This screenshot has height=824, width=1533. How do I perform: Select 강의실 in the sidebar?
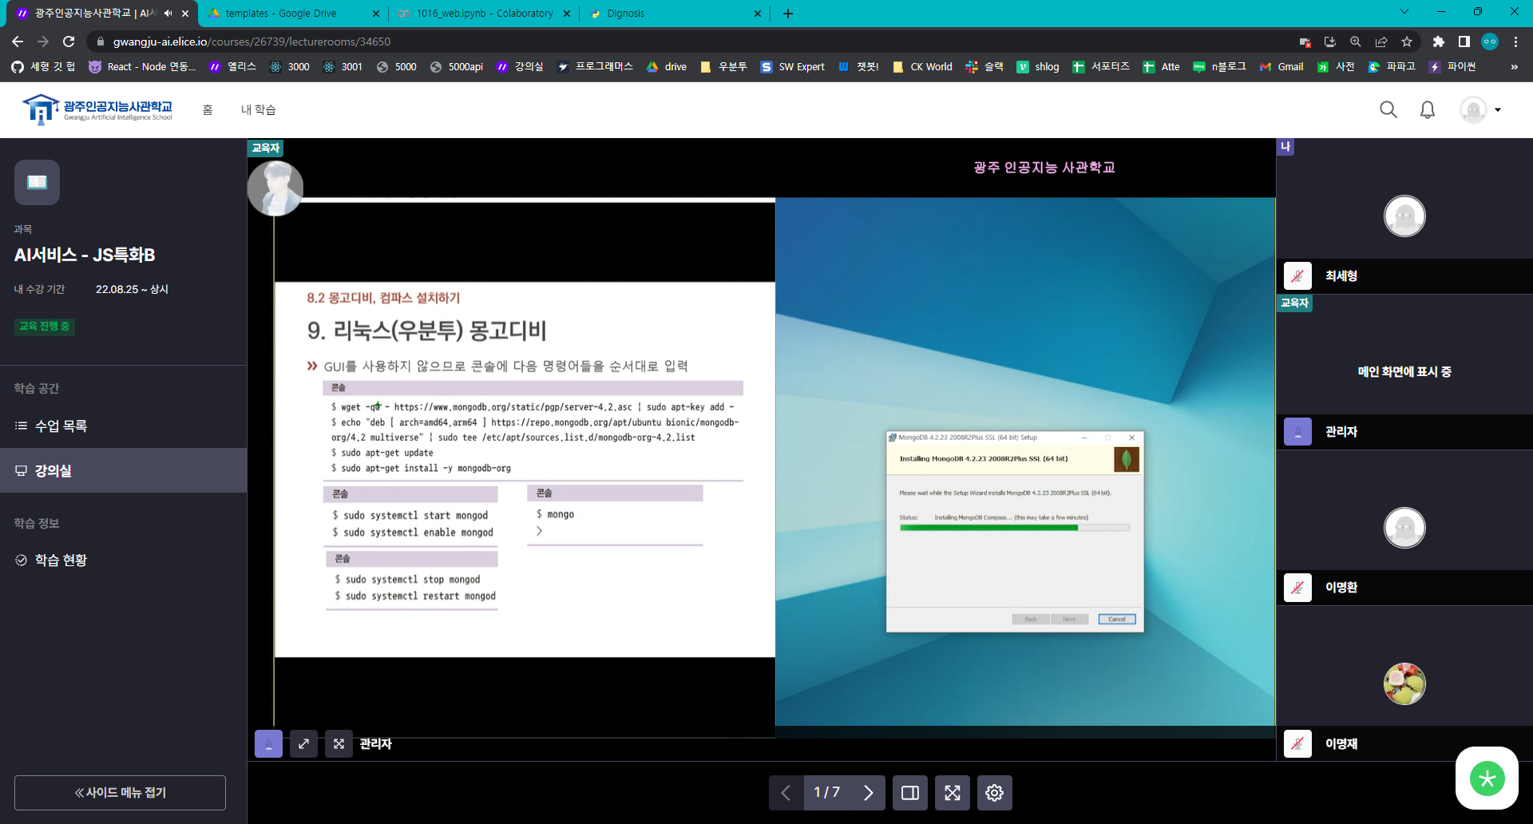coord(123,470)
